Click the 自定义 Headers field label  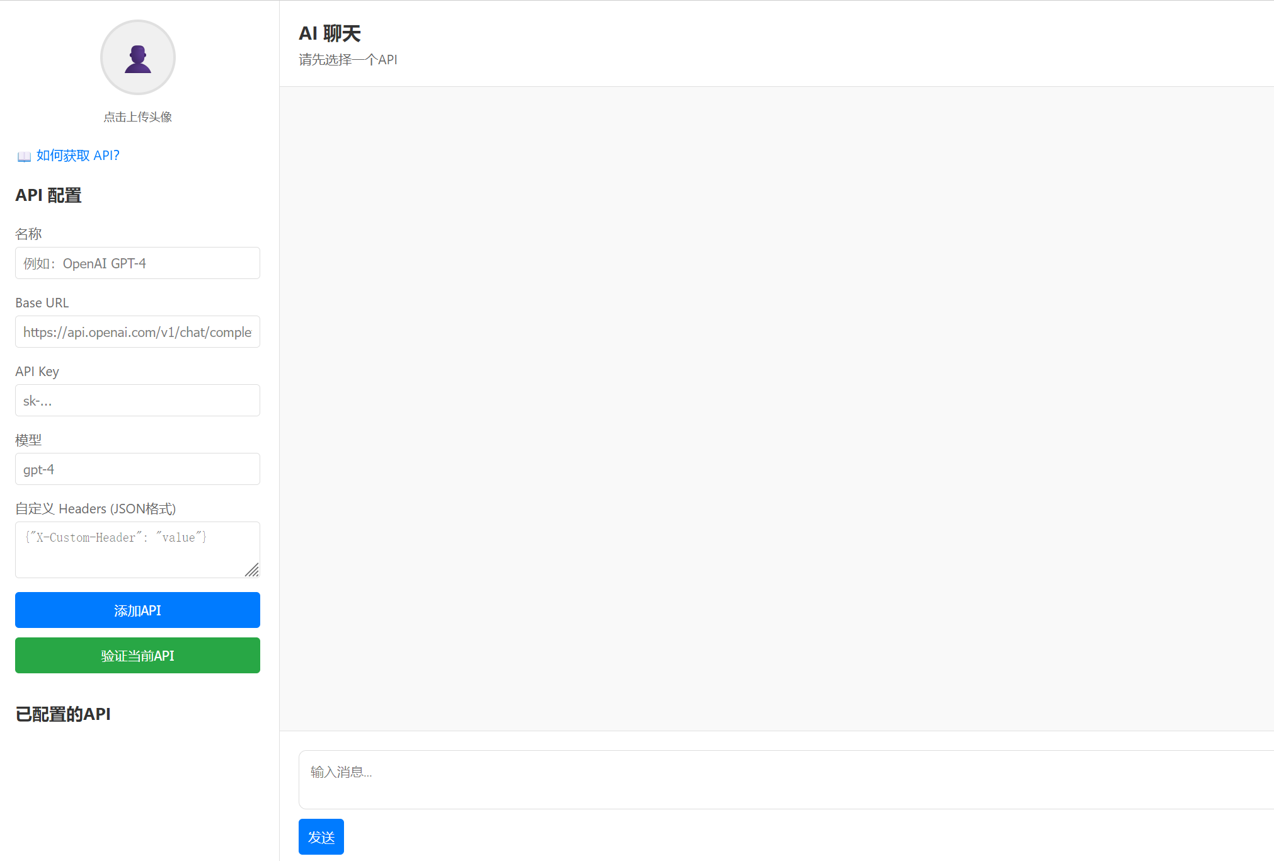95,509
